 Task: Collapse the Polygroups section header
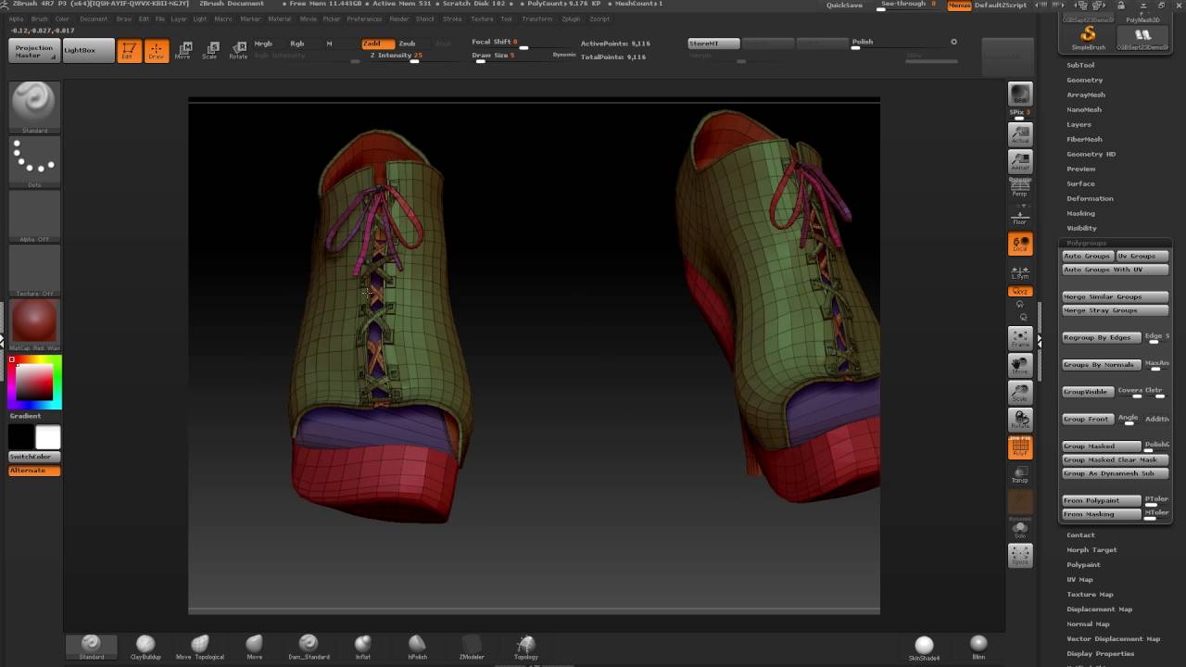[1087, 243]
